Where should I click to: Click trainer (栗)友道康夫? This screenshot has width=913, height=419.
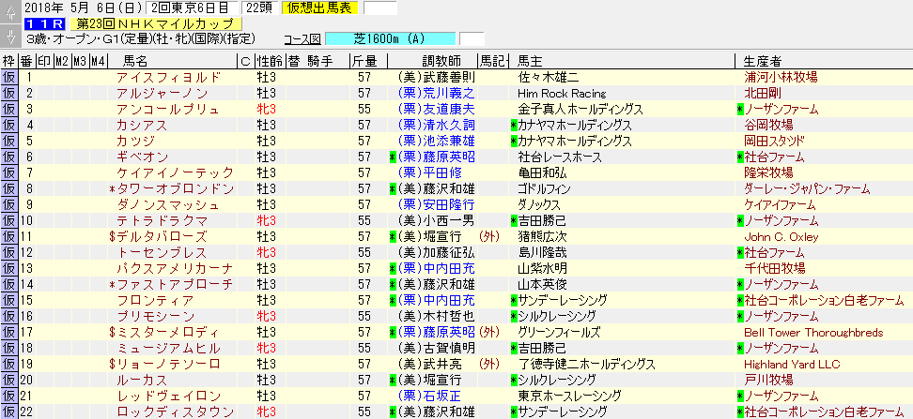coord(437,110)
